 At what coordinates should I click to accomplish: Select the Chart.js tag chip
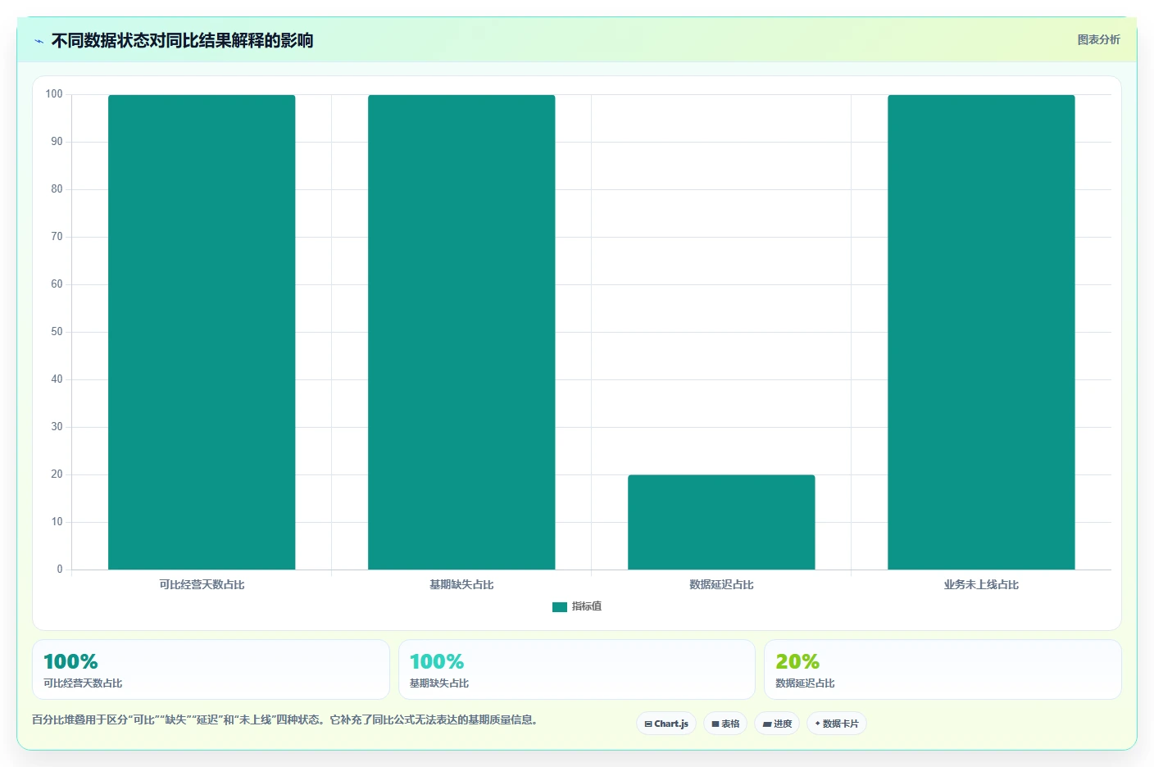[x=666, y=724]
